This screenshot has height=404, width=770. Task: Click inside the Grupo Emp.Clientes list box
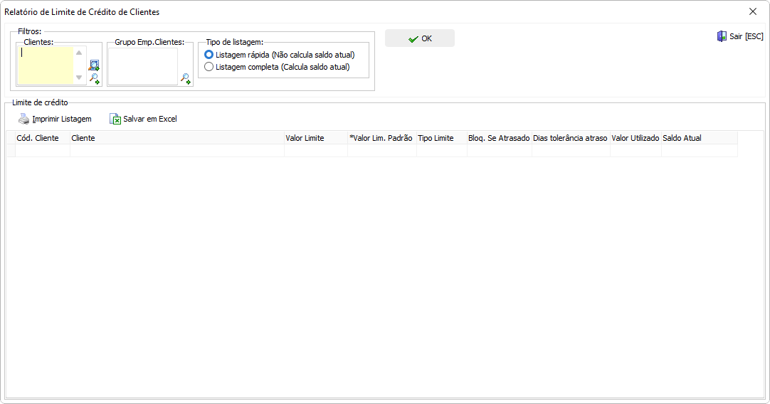(143, 66)
